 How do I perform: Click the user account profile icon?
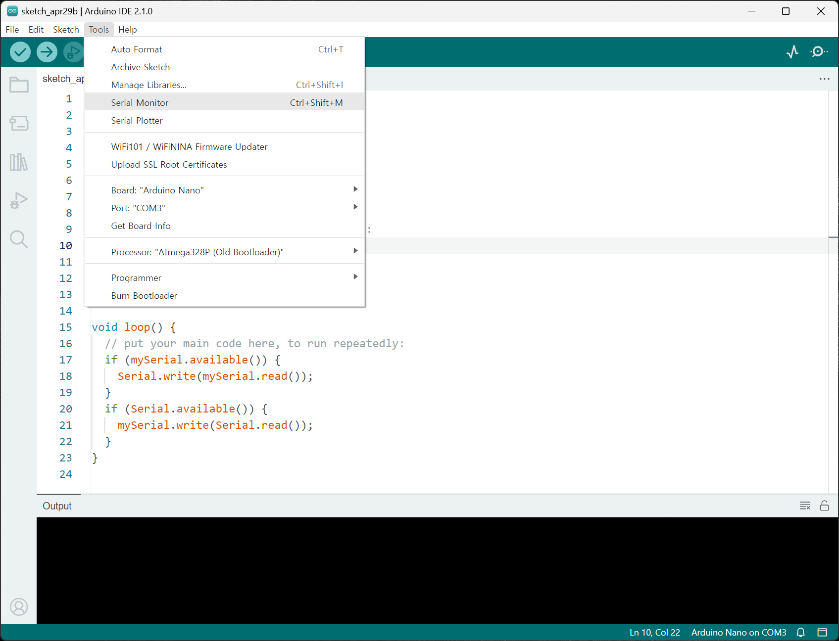tap(19, 607)
